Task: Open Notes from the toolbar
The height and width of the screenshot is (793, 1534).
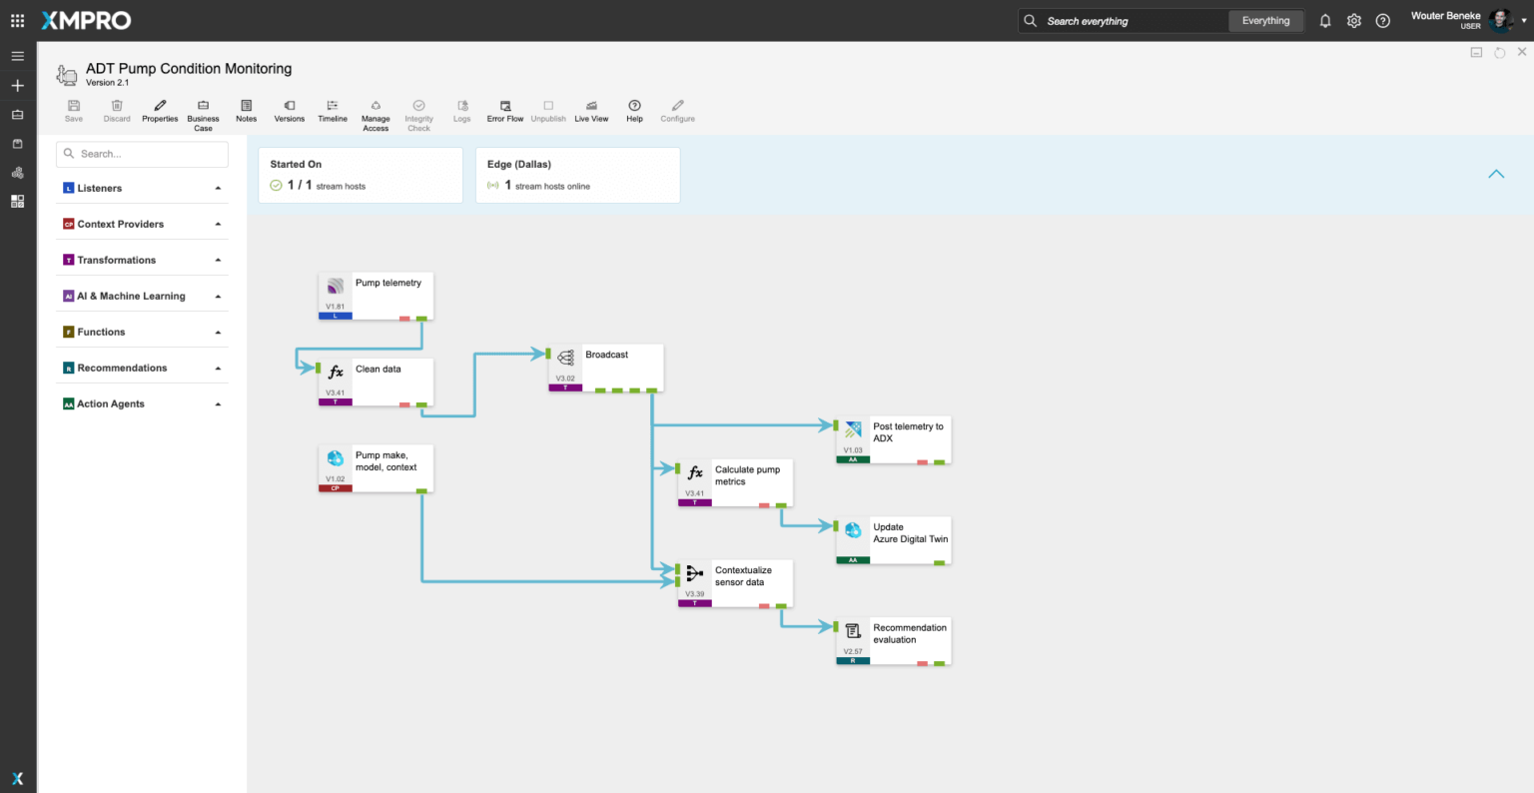Action: pyautogui.click(x=246, y=106)
